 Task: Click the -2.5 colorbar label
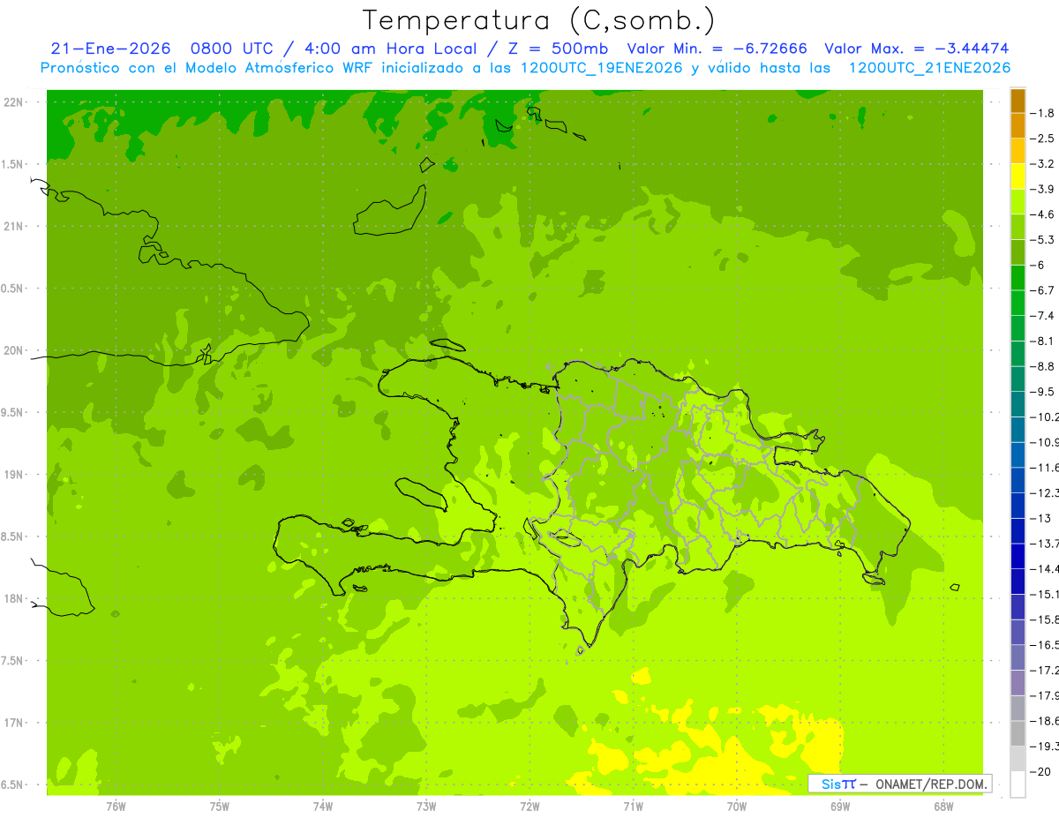point(1043,139)
